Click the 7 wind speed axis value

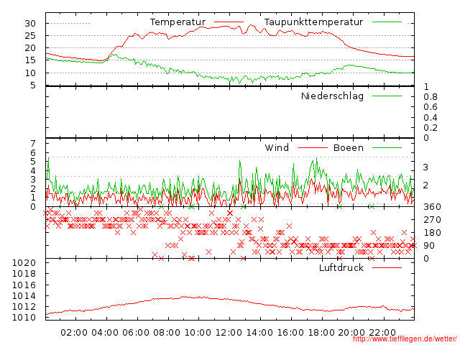[33, 144]
